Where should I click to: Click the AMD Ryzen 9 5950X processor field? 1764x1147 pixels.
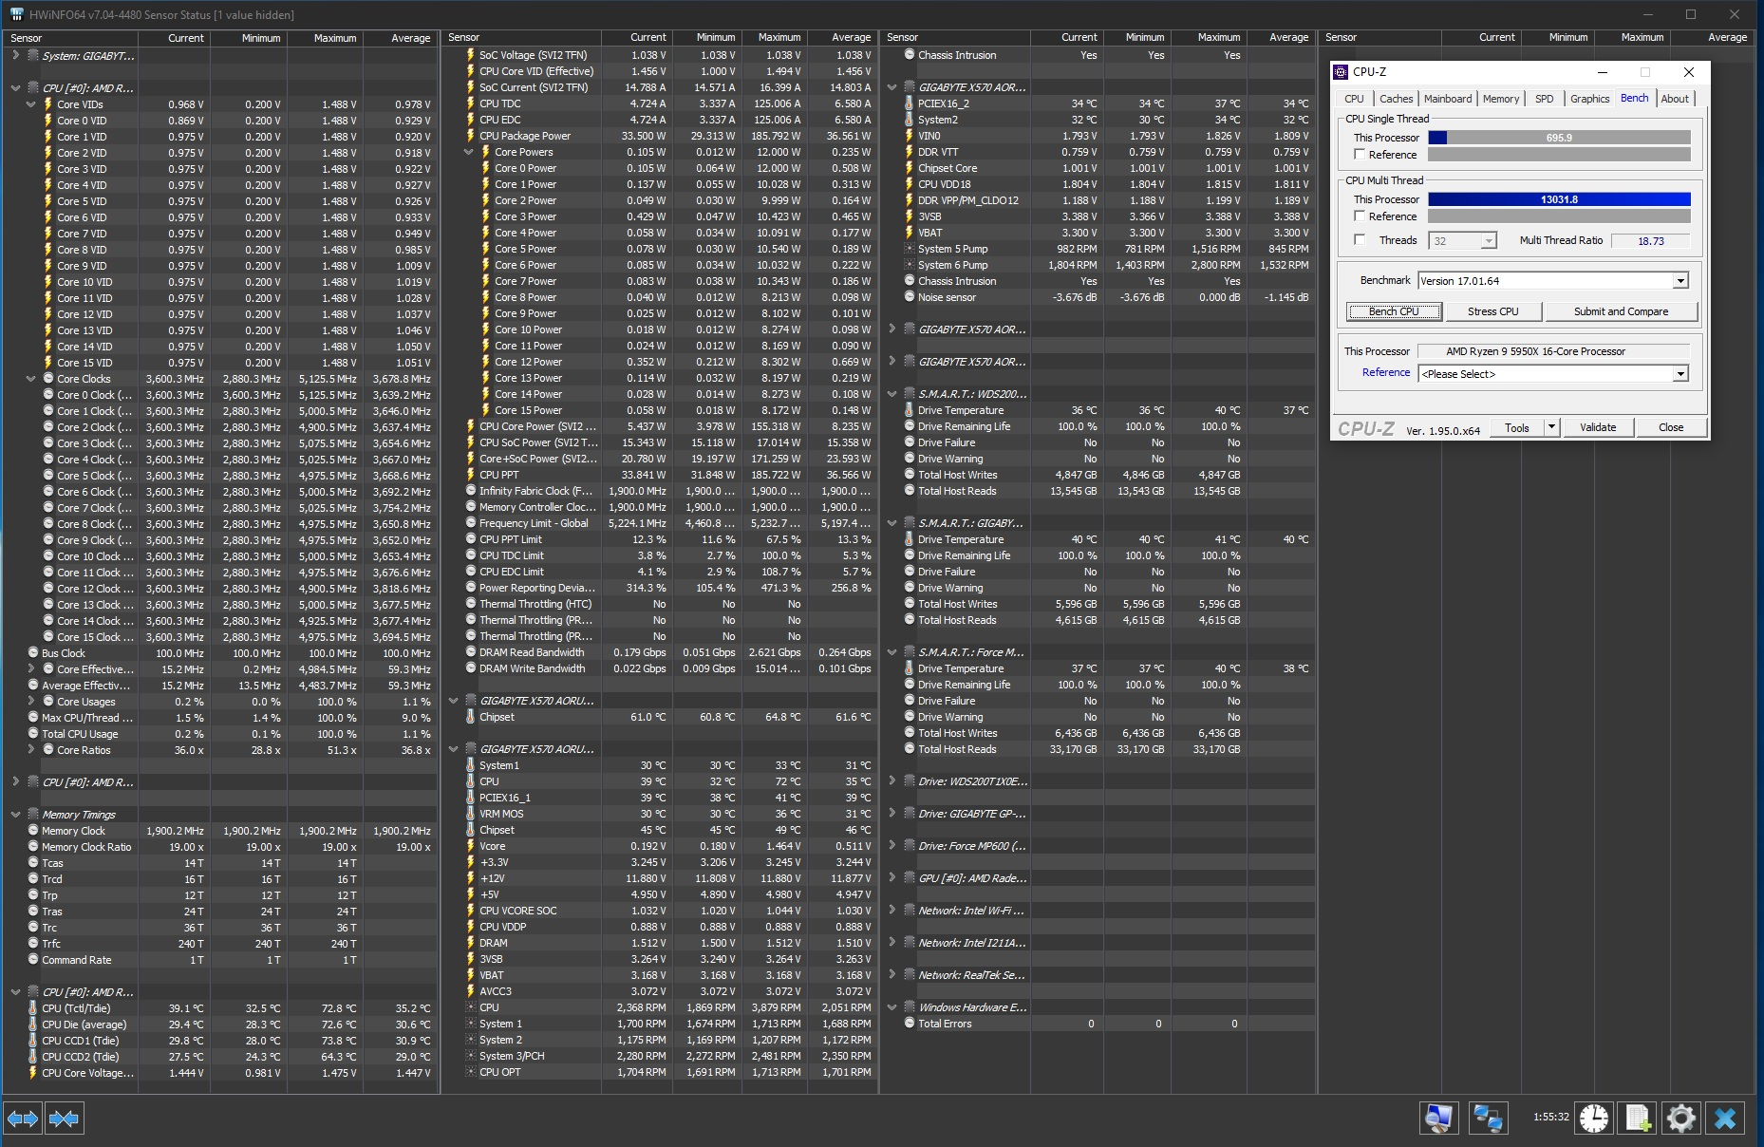[x=1554, y=351]
